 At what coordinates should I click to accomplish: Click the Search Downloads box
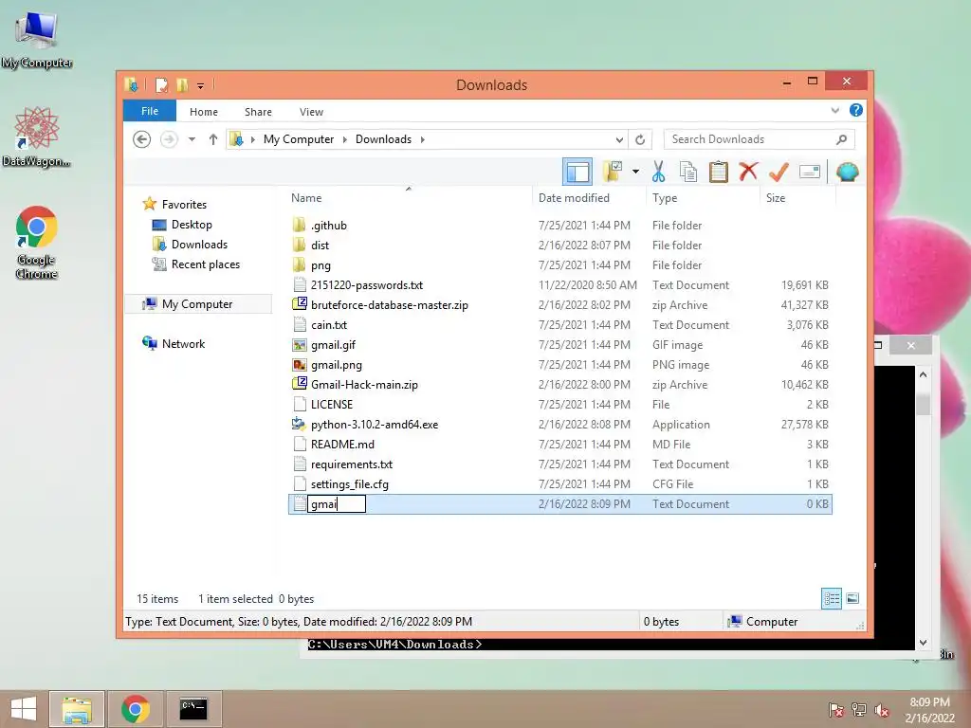759,139
